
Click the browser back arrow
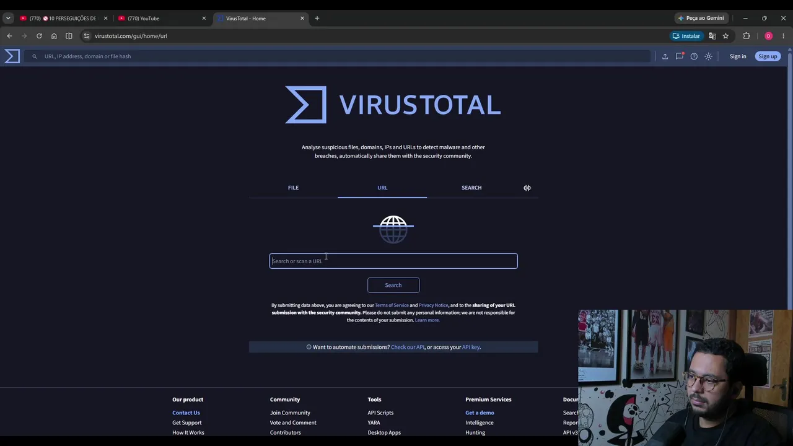click(9, 36)
